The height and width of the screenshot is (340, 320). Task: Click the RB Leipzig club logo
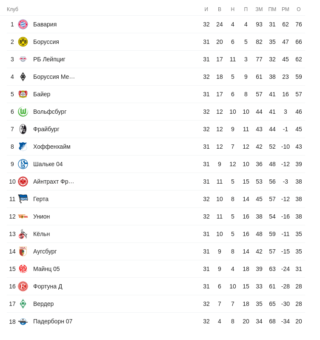tap(23, 59)
